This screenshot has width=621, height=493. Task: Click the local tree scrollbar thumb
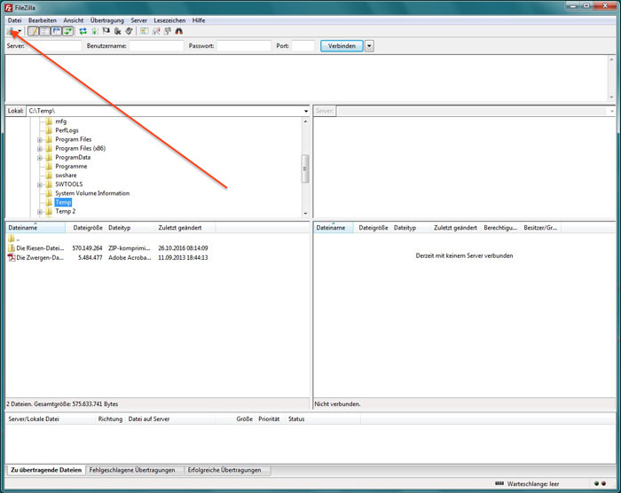305,168
